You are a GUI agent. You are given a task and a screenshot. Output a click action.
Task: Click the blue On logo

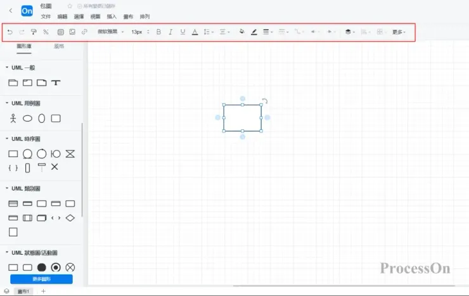(x=27, y=11)
